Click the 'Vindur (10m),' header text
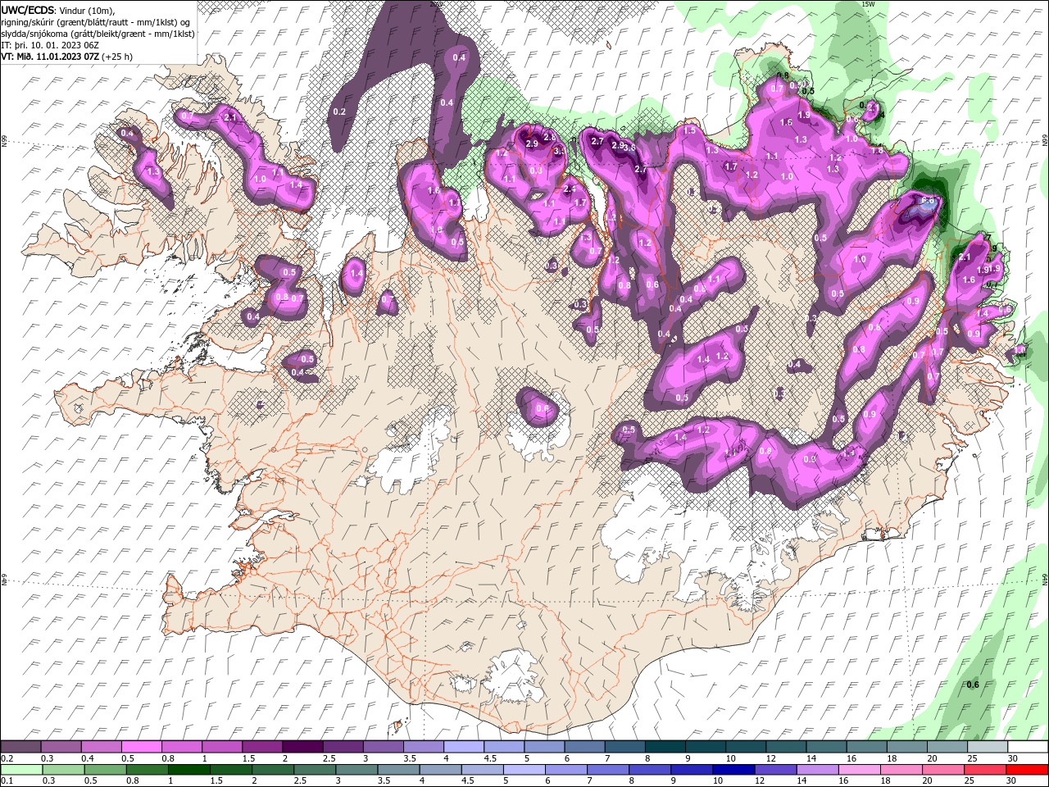 [x=88, y=10]
